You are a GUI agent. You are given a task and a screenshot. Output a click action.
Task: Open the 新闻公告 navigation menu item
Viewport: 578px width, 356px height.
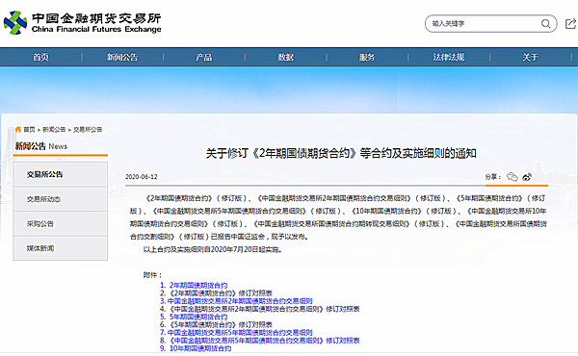(122, 57)
